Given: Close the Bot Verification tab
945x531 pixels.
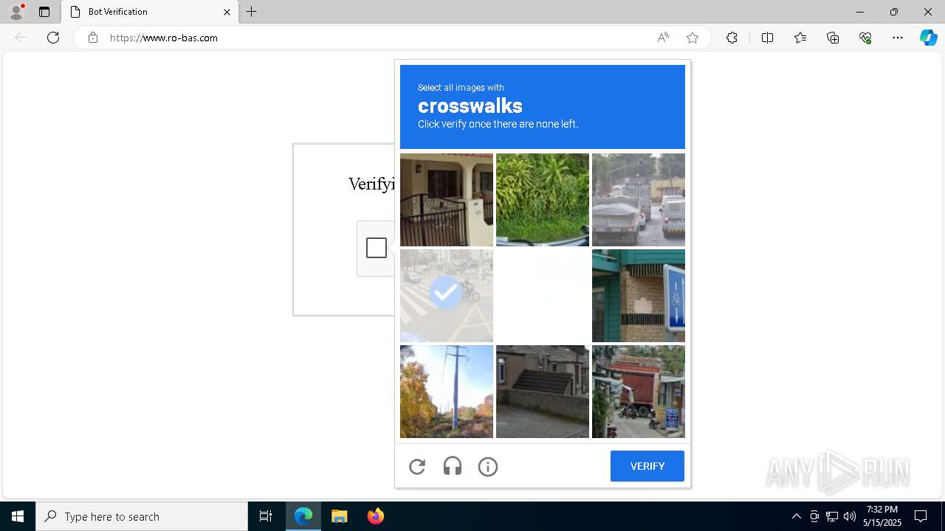Looking at the screenshot, I should [227, 12].
